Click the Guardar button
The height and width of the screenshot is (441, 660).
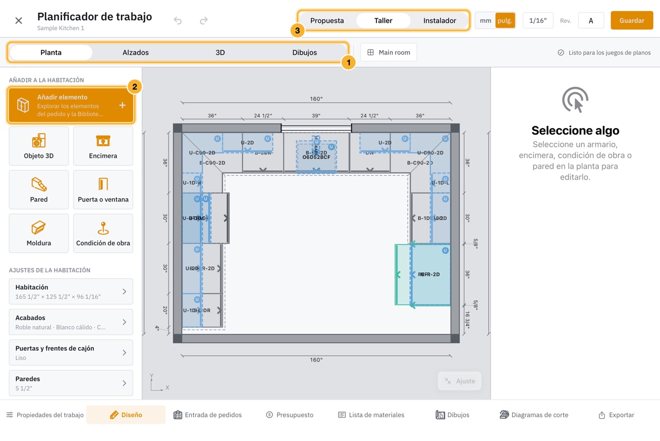point(632,21)
